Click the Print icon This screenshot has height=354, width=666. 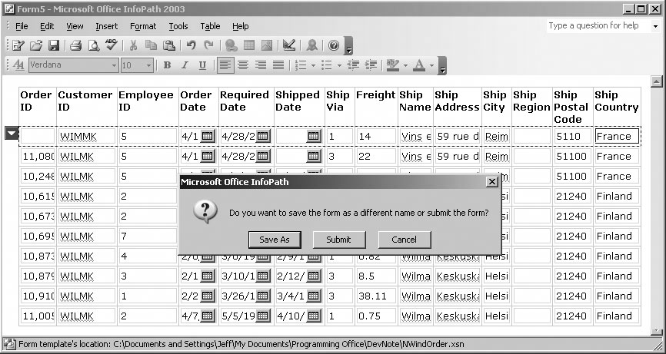[x=75, y=46]
